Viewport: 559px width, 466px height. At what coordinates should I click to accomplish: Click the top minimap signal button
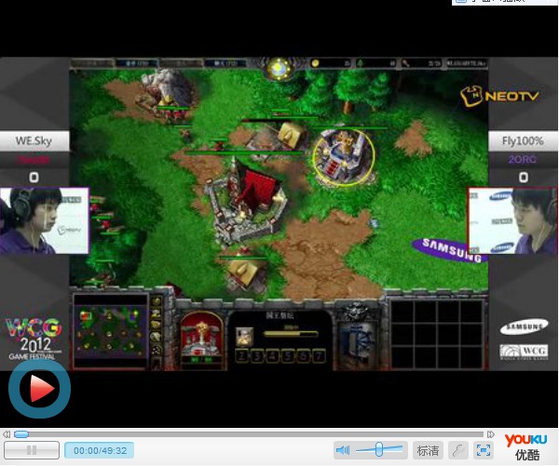click(x=156, y=302)
